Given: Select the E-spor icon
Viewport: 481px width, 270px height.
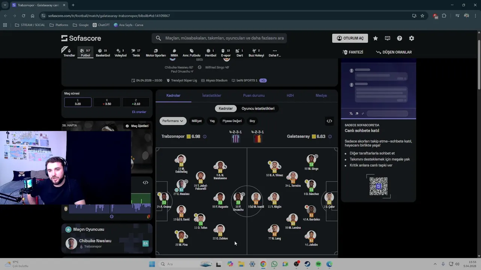Looking at the screenshot, I should coord(225,52).
